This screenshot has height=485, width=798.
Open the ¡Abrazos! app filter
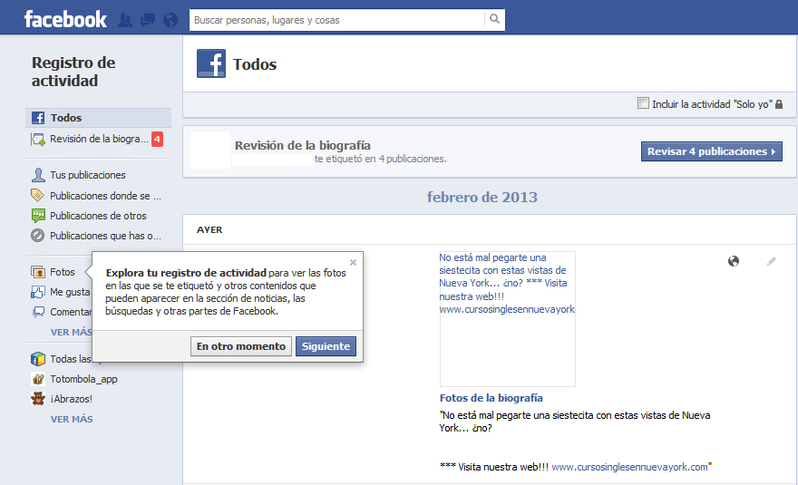pyautogui.click(x=72, y=399)
